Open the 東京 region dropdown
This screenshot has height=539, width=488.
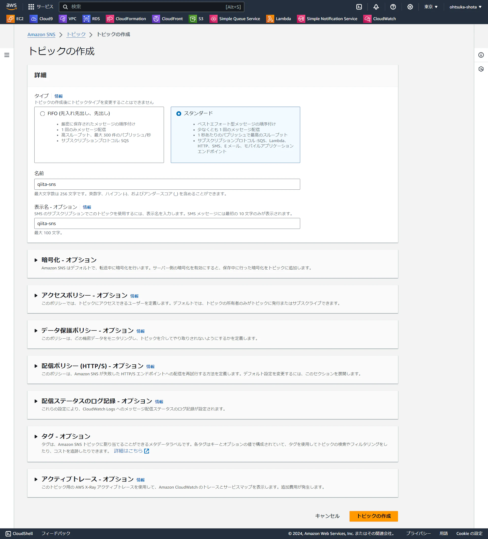[x=431, y=7]
